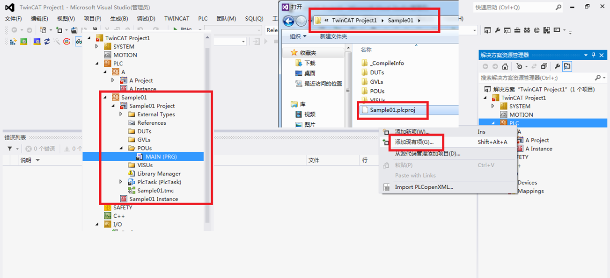Click the TwinCAT Reload Devices circular arrows icon
This screenshot has height=278, width=610.
point(47,42)
